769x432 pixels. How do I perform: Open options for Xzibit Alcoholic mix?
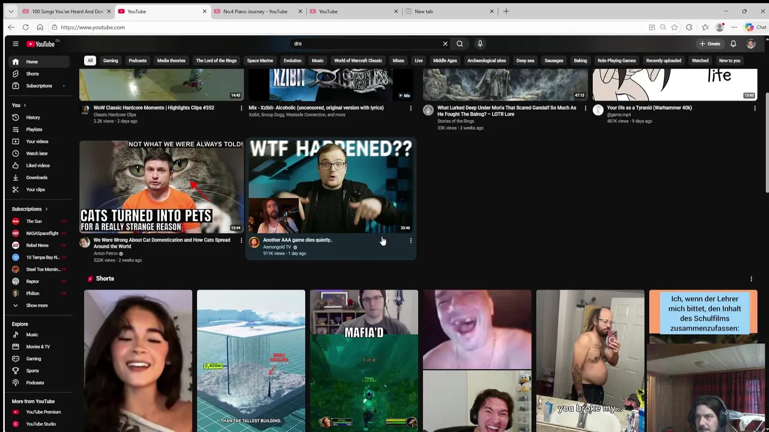[x=411, y=108]
